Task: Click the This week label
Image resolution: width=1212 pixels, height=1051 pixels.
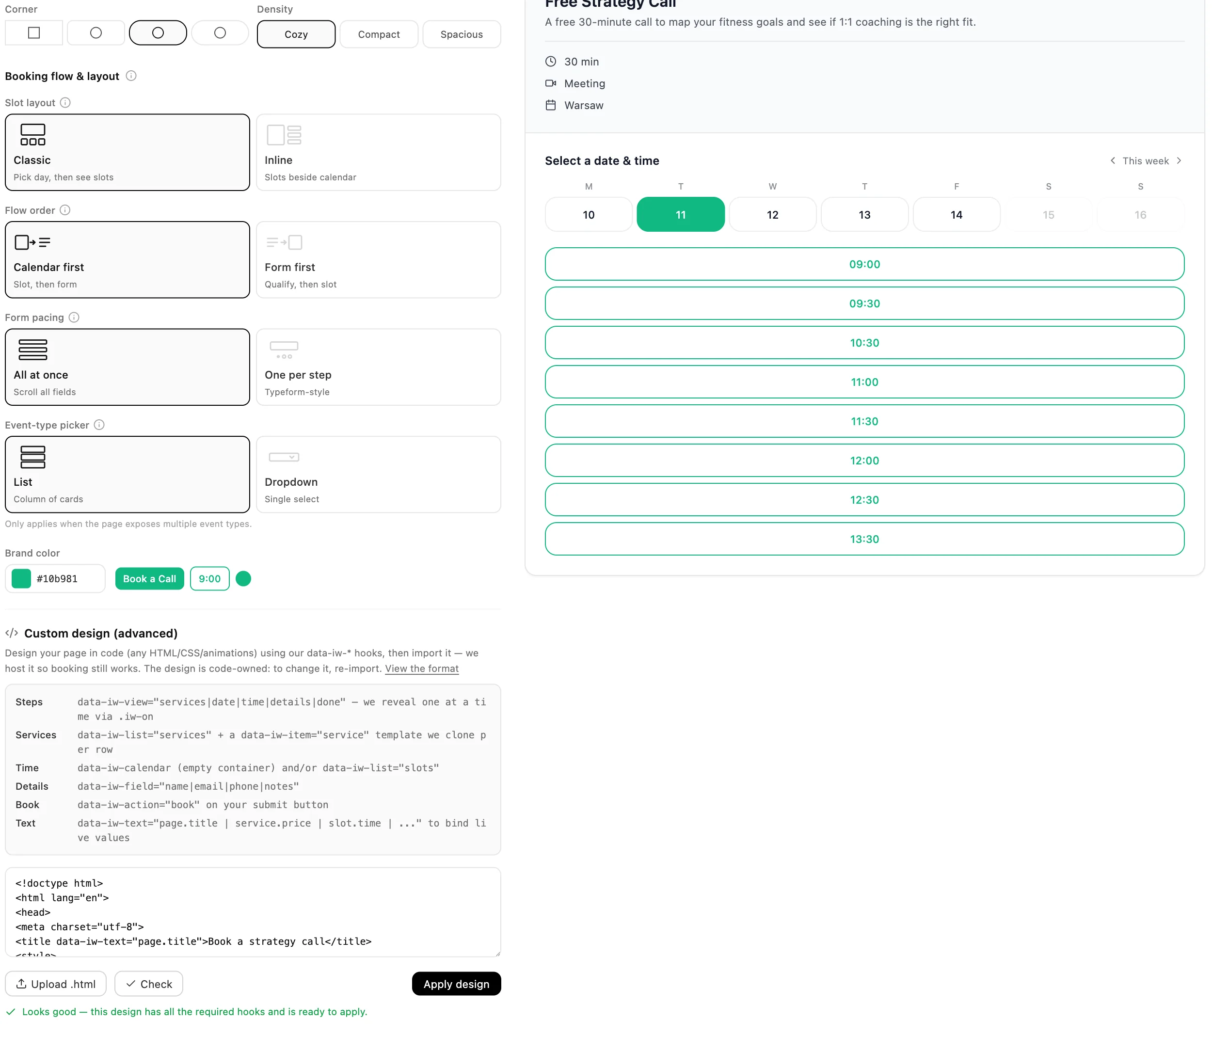Action: pos(1145,160)
